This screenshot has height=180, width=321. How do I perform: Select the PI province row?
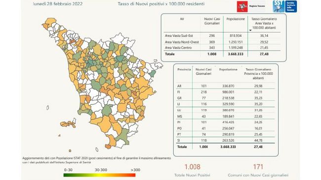click(x=225, y=122)
